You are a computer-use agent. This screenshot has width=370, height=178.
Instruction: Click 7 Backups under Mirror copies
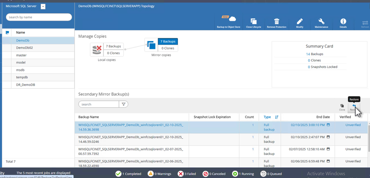tap(168, 41)
